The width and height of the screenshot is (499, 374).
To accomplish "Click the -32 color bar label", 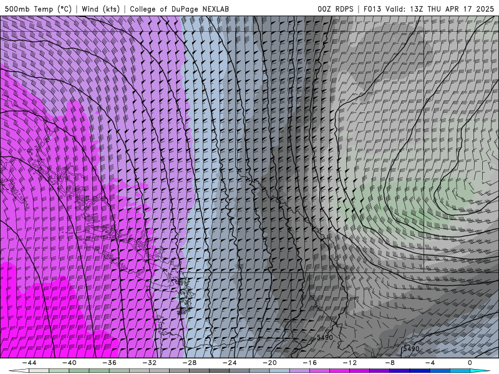I will click(149, 363).
